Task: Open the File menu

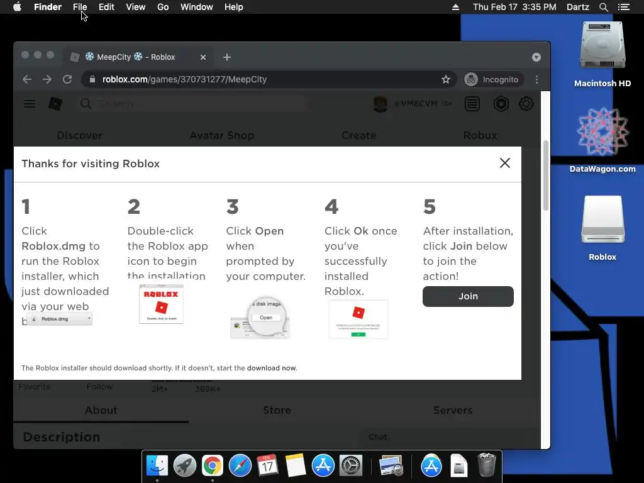Action: coord(80,7)
